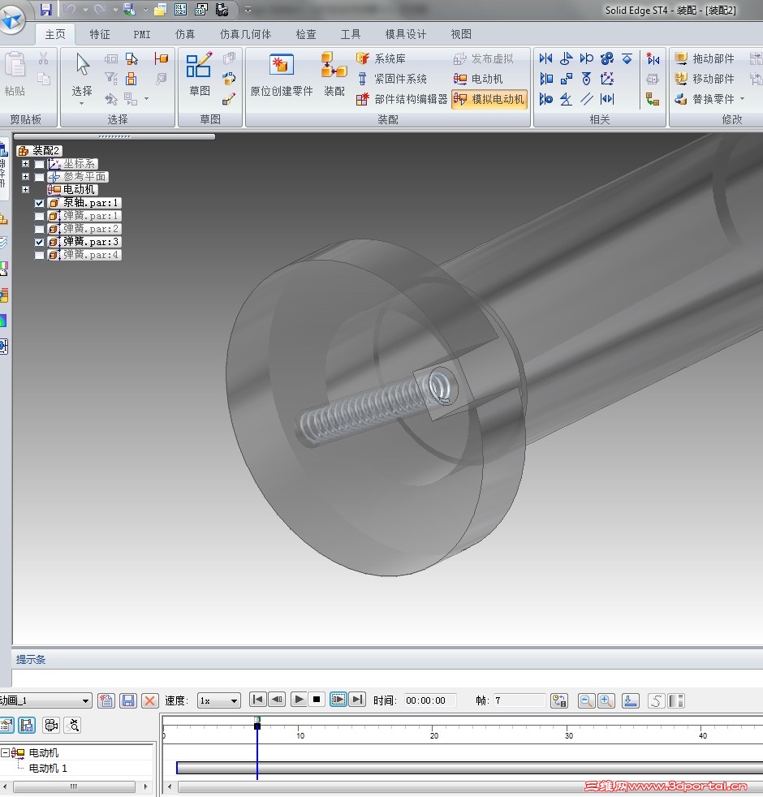763x797 pixels.
Task: Select the 草图 (Sketch) tool
Action: [x=199, y=74]
